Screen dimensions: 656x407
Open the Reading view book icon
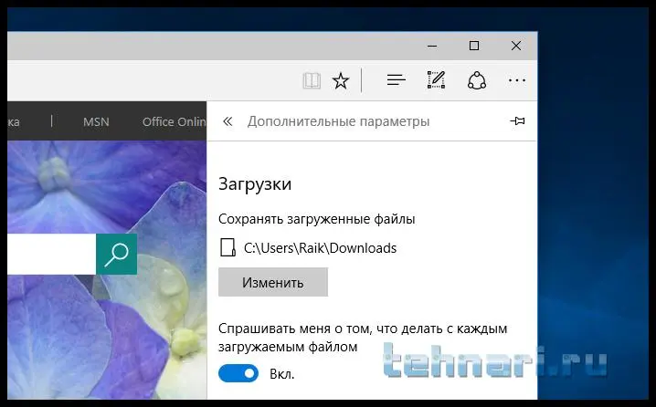click(312, 80)
